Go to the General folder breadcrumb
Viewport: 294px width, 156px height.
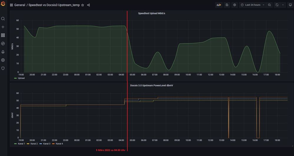[20, 5]
